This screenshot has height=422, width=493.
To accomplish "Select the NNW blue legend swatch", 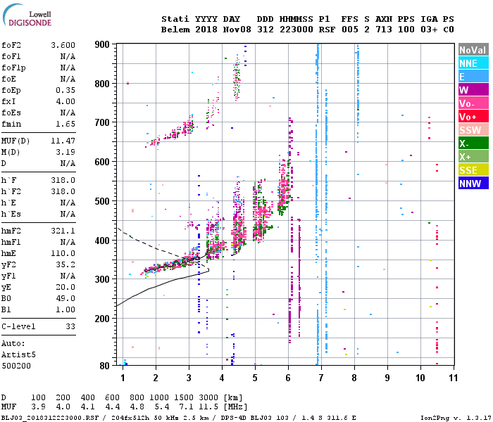I will click(x=473, y=183).
